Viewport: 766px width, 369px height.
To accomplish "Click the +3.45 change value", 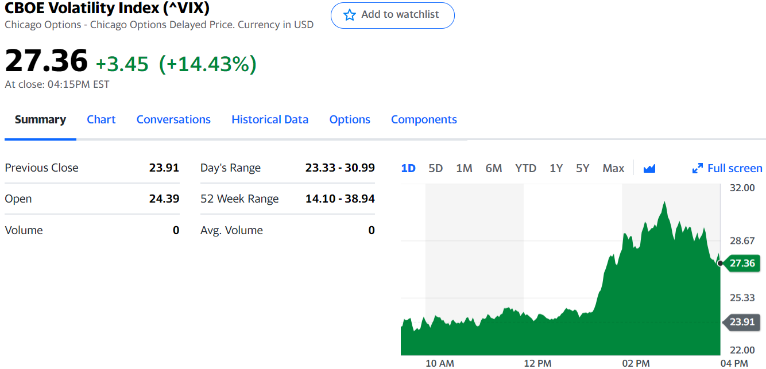I will (122, 64).
